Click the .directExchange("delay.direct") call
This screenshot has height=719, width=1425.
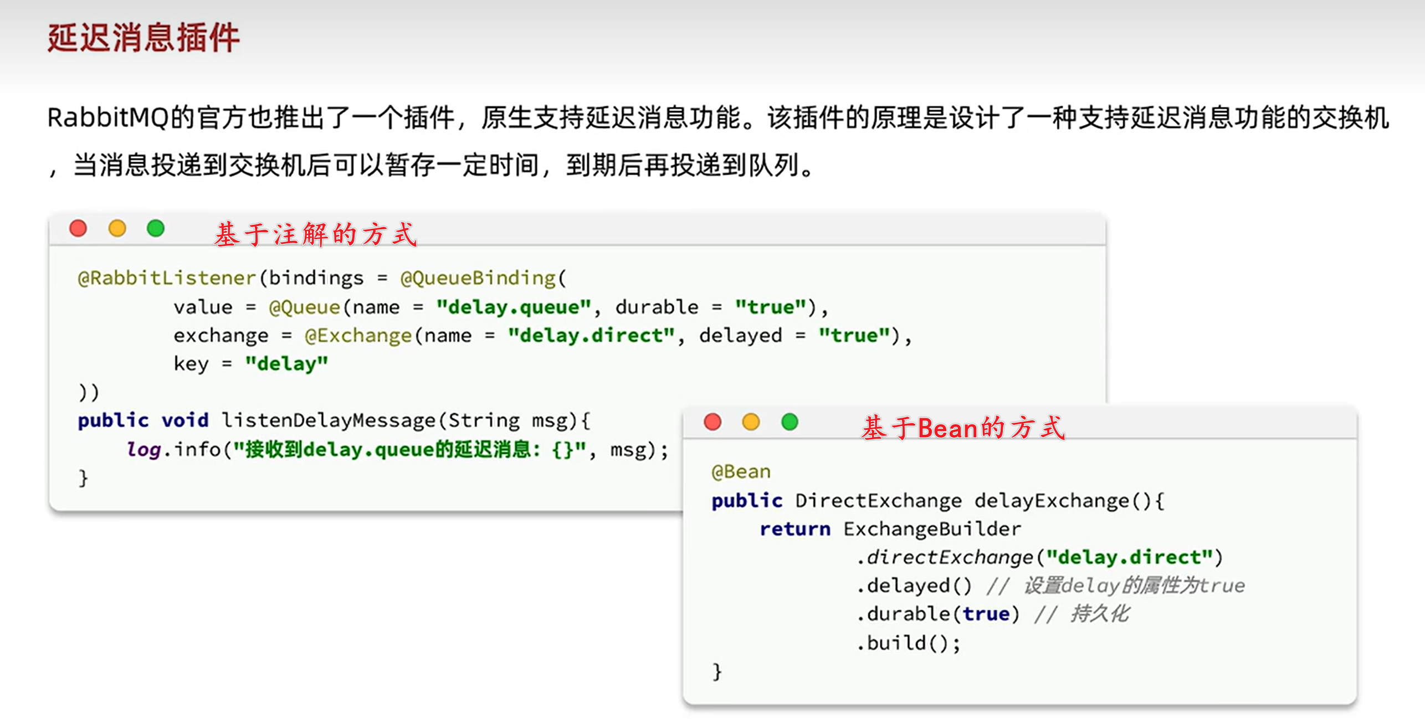coord(1039,557)
